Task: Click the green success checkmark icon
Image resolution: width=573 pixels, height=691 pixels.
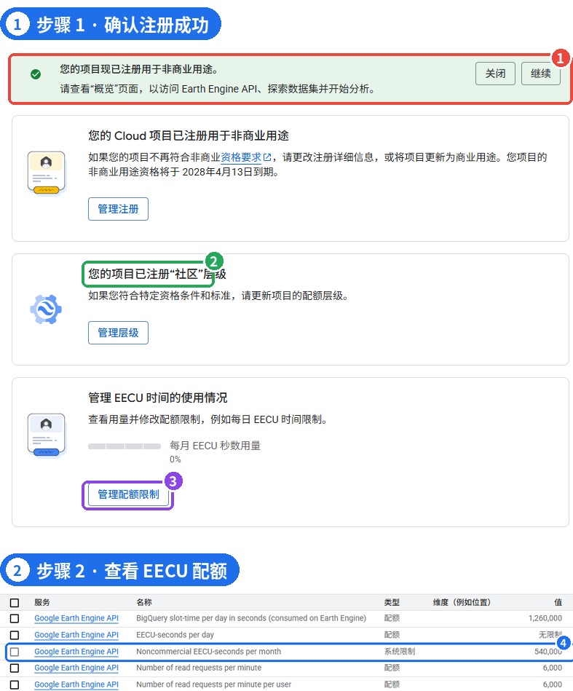Action: click(x=36, y=74)
